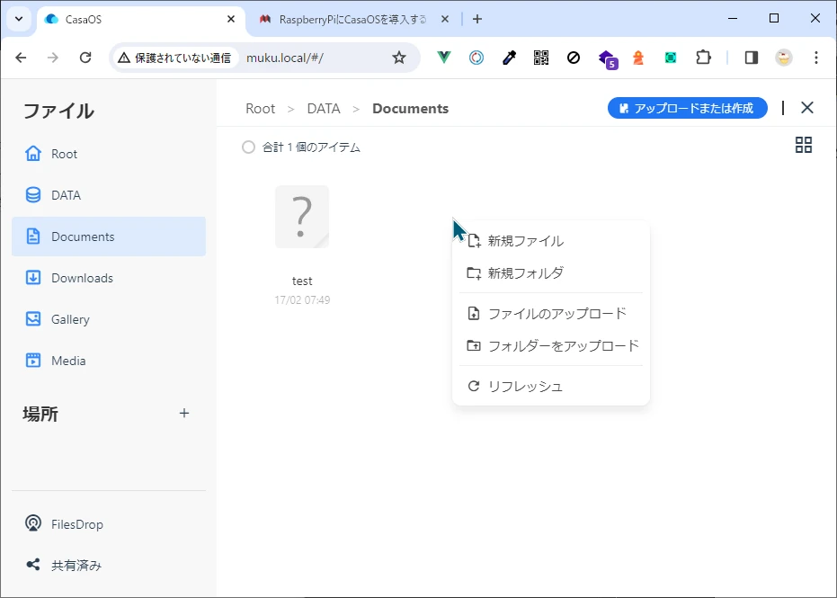Screen dimensions: 837x598
Task: Open the QR code extension
Action: (x=541, y=58)
